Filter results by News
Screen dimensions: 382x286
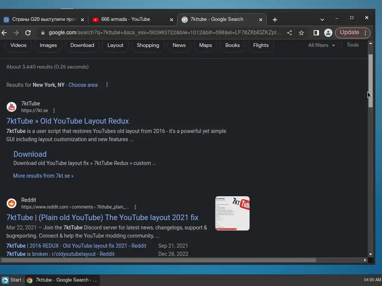coord(179,45)
